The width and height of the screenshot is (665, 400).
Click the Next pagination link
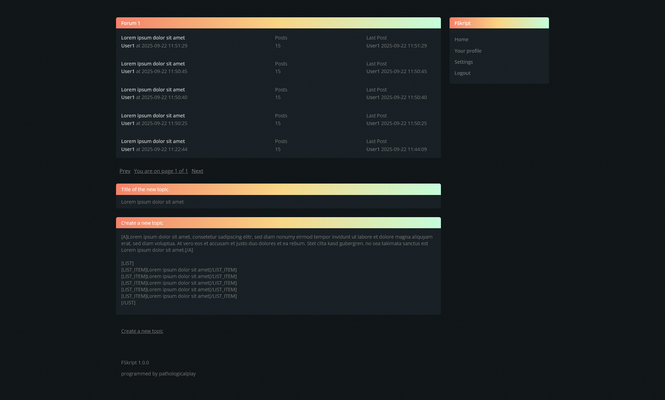[x=197, y=171]
